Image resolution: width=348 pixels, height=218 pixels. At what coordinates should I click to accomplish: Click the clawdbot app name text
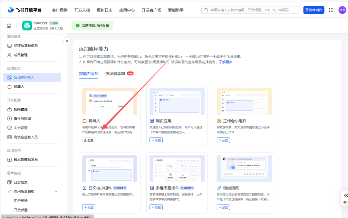(41, 23)
